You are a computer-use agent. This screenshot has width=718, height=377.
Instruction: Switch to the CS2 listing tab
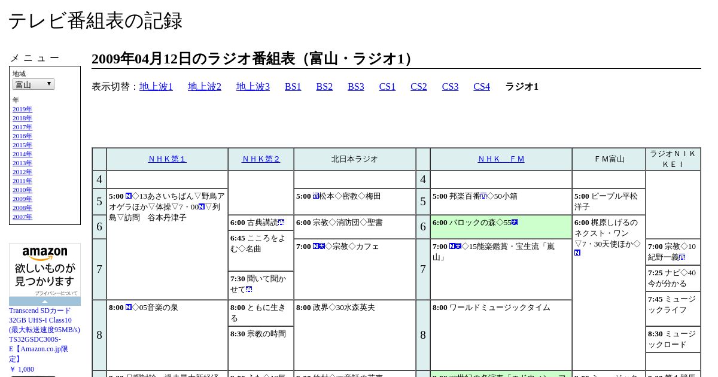point(419,87)
